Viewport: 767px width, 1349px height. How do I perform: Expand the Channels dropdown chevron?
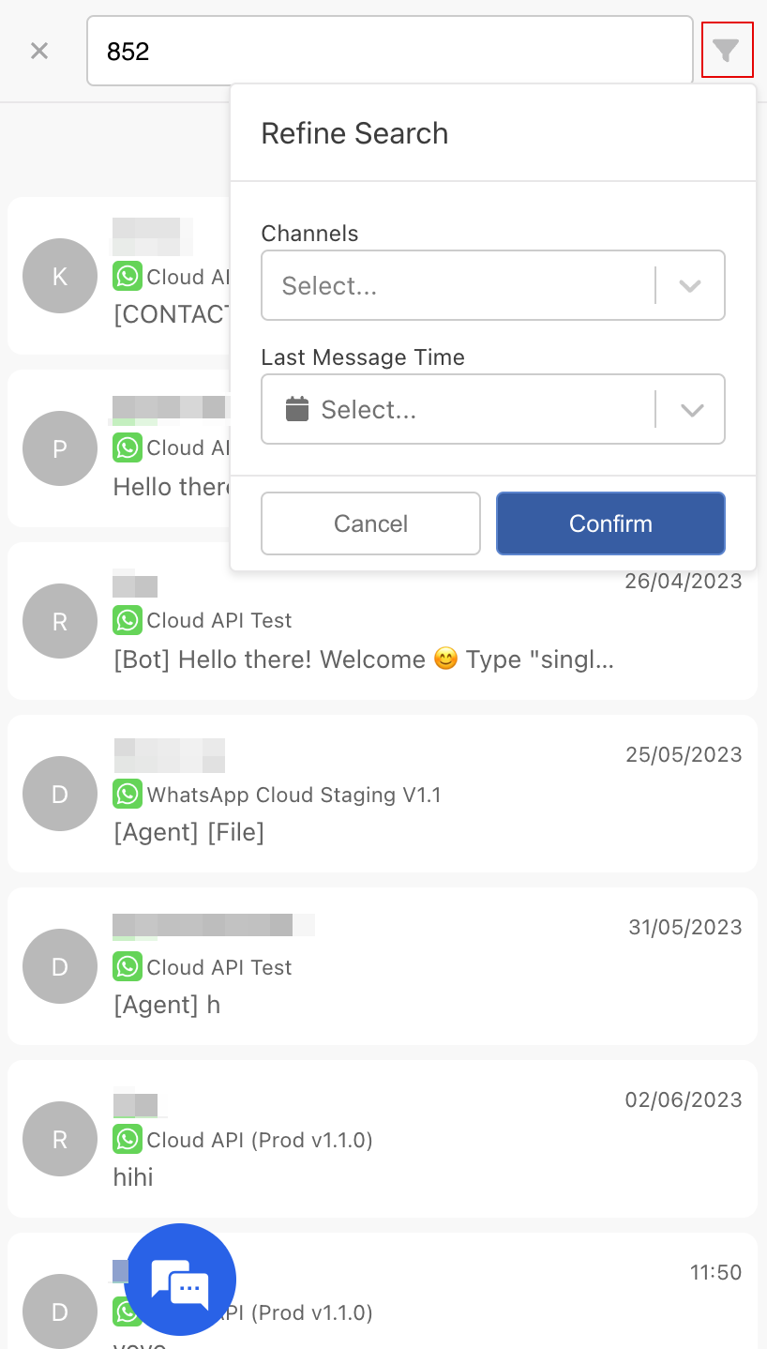[x=690, y=285]
